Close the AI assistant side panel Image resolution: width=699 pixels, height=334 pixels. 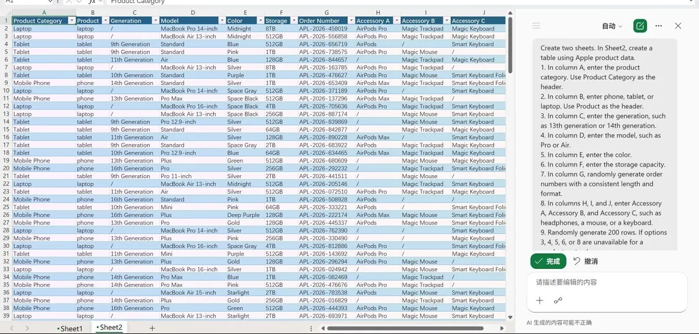pyautogui.click(x=678, y=26)
